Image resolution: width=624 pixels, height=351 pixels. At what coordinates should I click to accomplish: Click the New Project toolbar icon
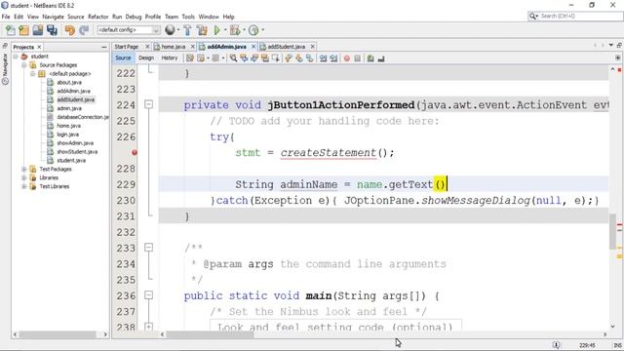coord(23,30)
